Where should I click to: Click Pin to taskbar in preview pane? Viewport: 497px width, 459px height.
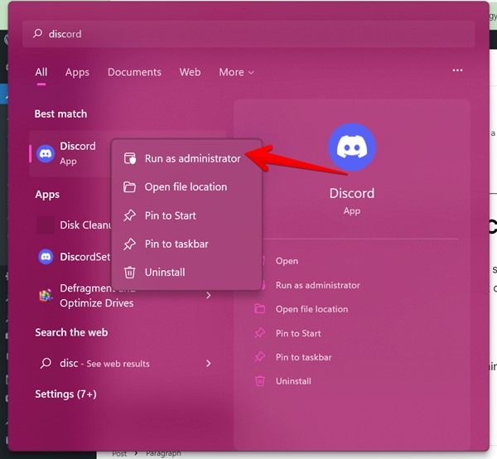[303, 357]
